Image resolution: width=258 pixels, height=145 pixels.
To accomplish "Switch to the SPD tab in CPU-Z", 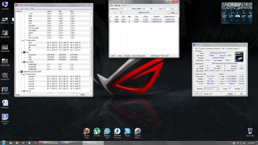I will [x=223, y=49].
